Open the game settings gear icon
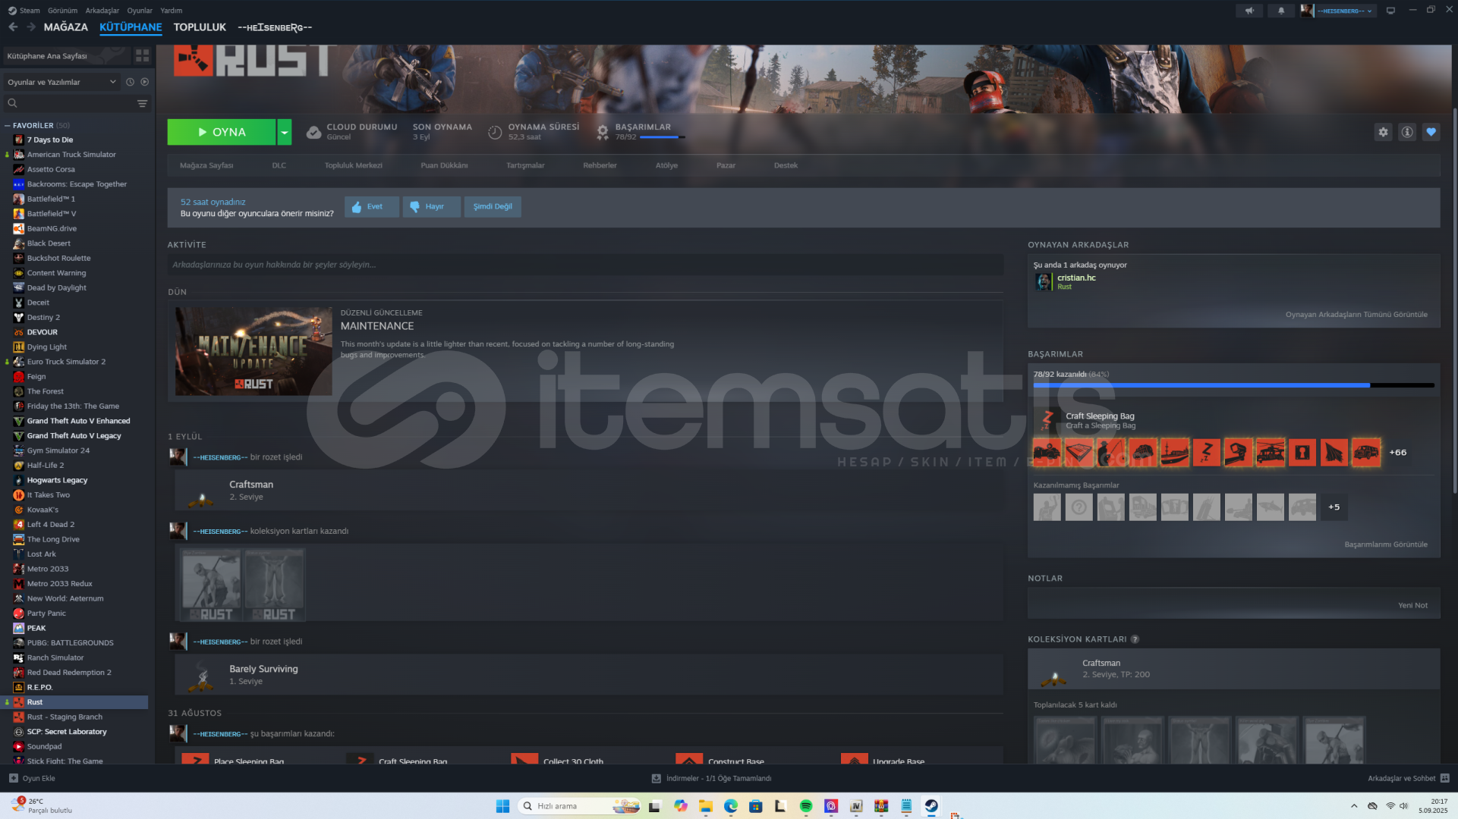Image resolution: width=1458 pixels, height=819 pixels. [1383, 132]
